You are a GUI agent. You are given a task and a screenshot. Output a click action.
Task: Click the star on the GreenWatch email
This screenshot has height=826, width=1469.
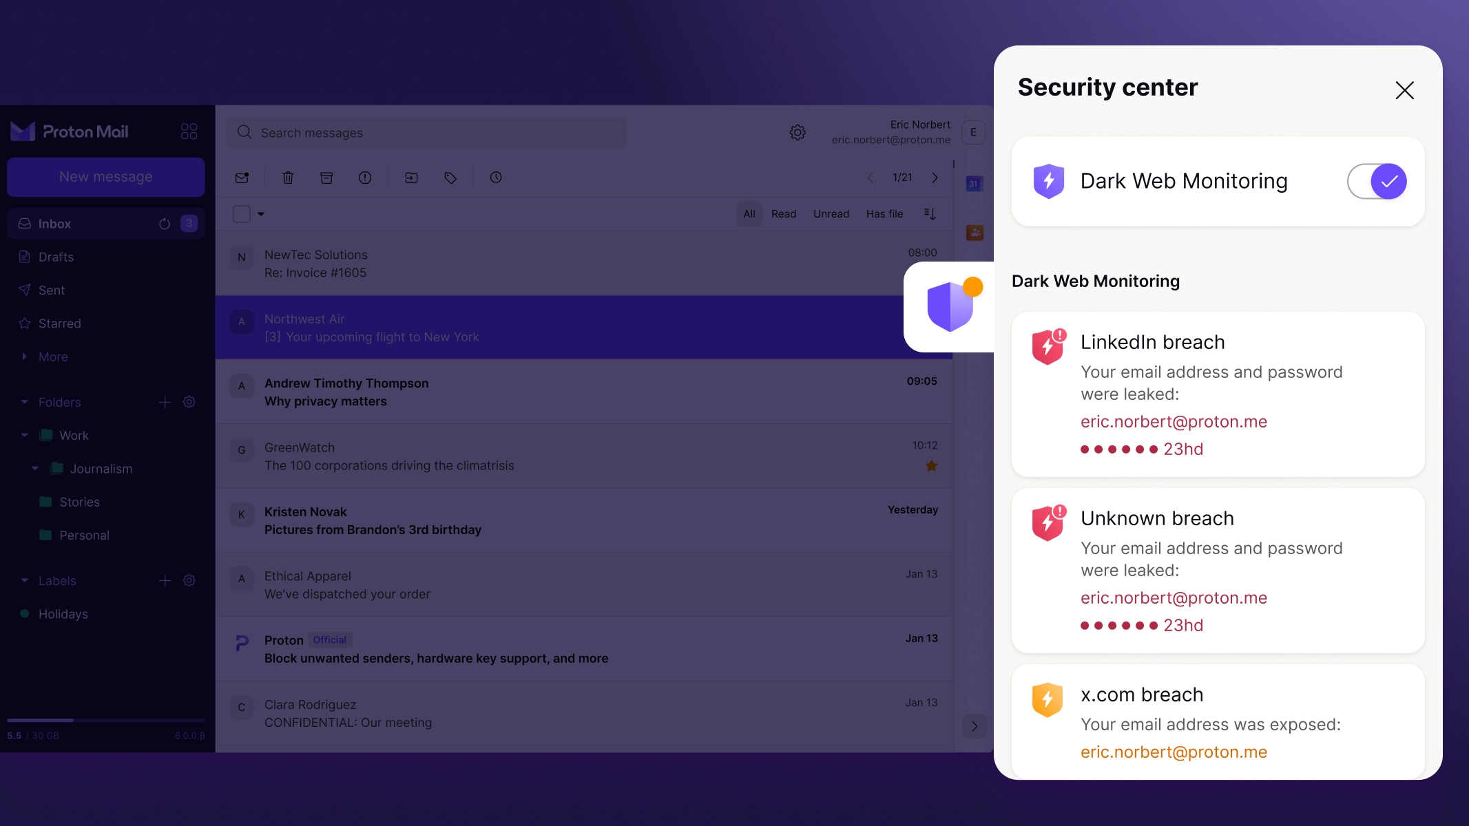point(931,466)
